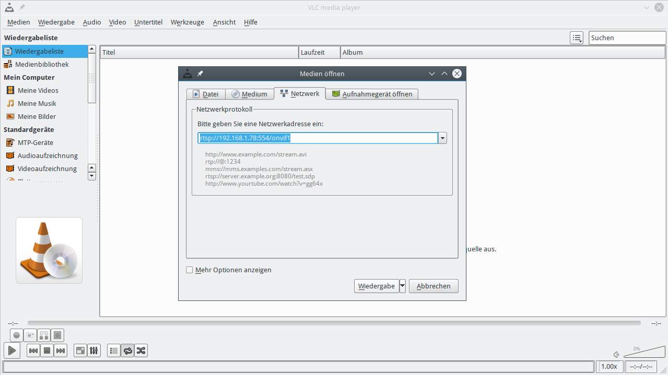668x375 pixels.
Task: Click the Play button in playback controls
Action: [x=12, y=350]
